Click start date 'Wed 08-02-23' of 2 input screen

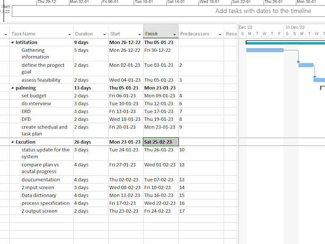coord(126,187)
